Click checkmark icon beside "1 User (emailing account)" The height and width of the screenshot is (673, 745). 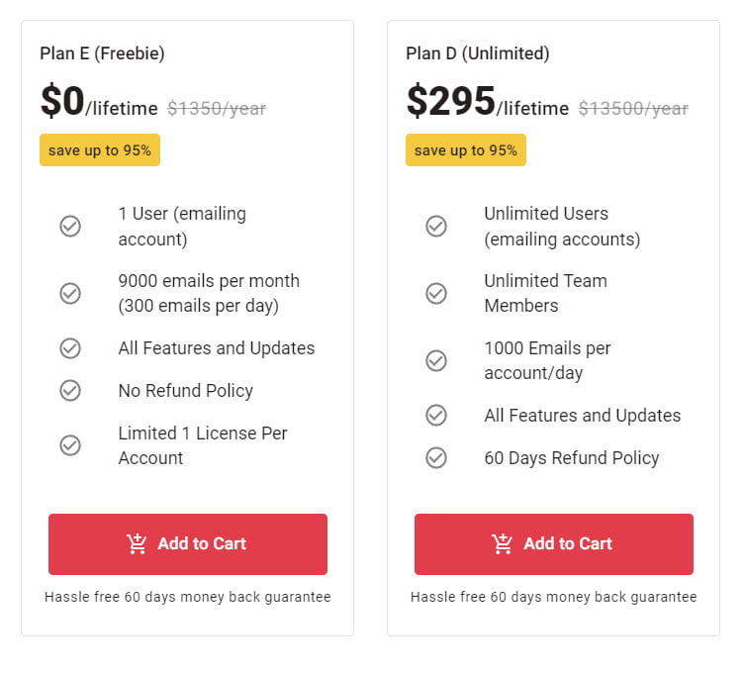[x=70, y=227]
